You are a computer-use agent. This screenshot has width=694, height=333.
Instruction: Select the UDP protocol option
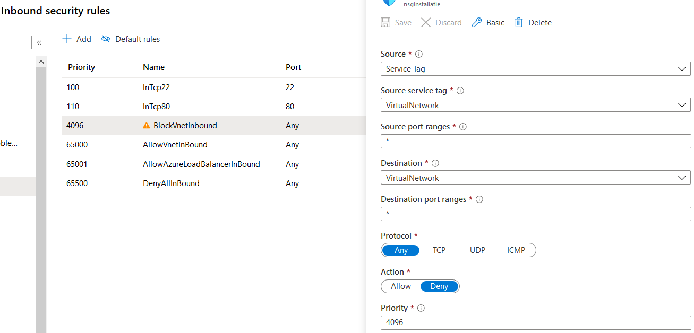[x=477, y=250]
